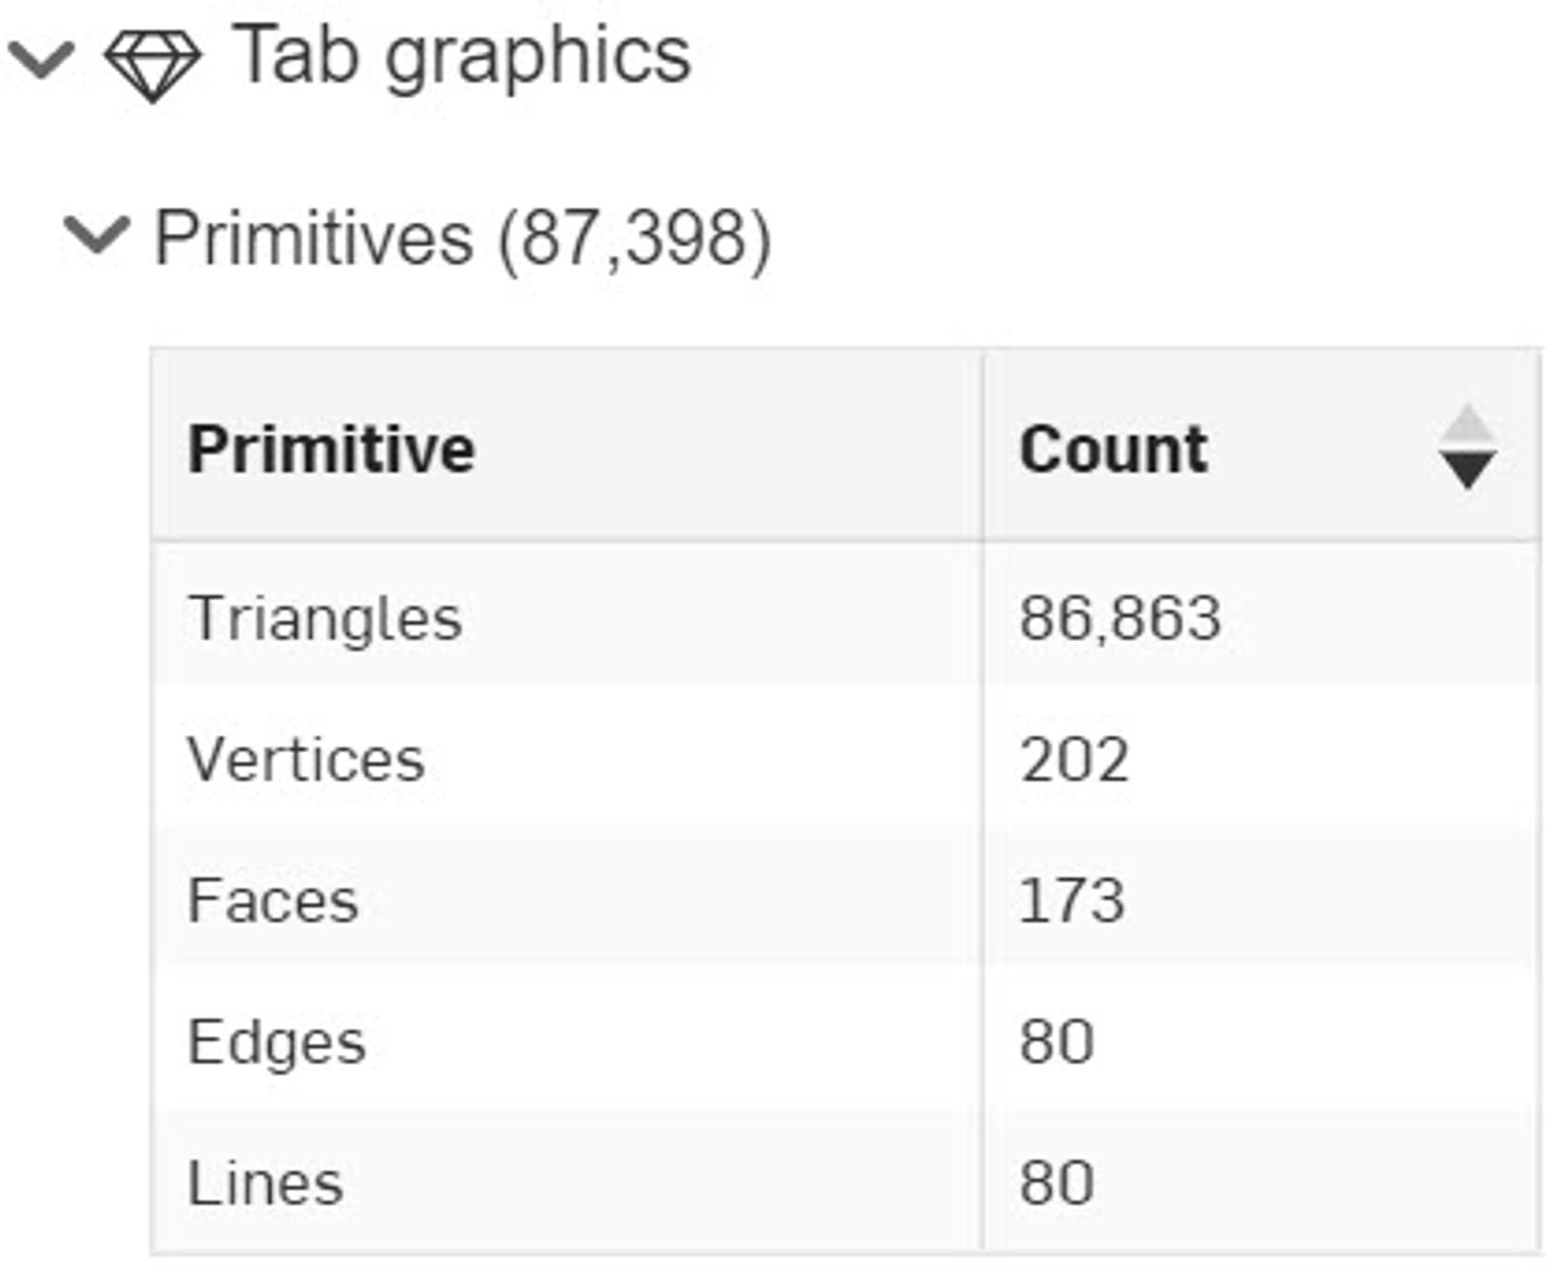This screenshot has height=1267, width=1553.
Task: Click the Triangles count 86,863
Action: tap(1119, 618)
